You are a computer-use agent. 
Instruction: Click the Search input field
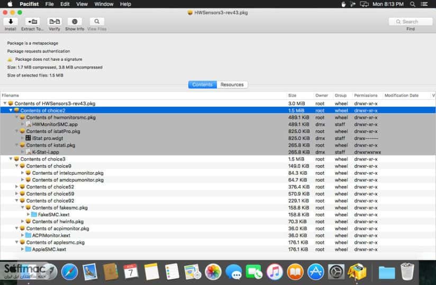tap(411, 22)
